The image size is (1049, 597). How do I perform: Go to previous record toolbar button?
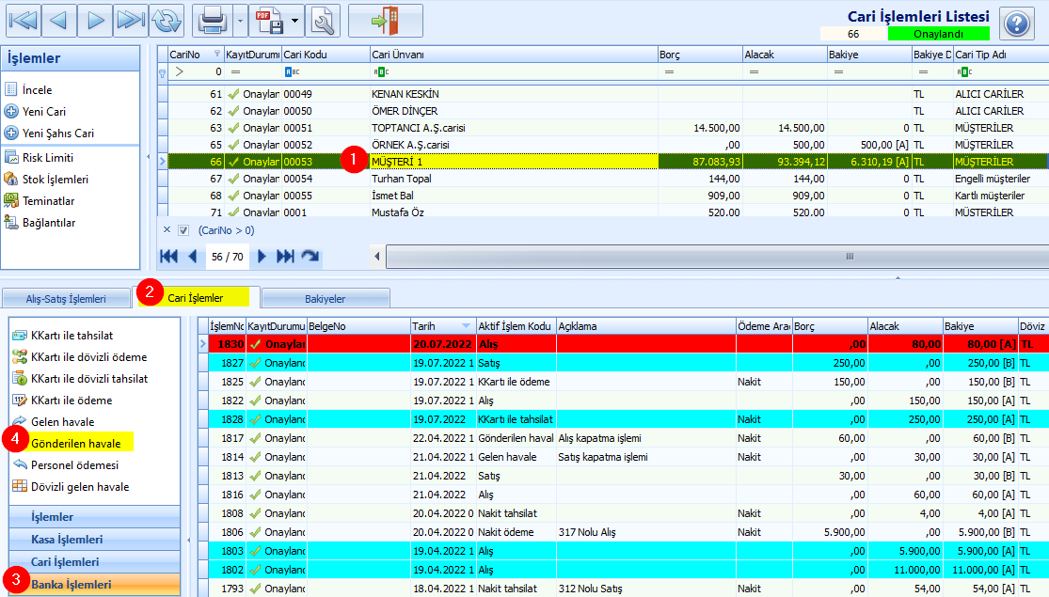click(x=59, y=21)
